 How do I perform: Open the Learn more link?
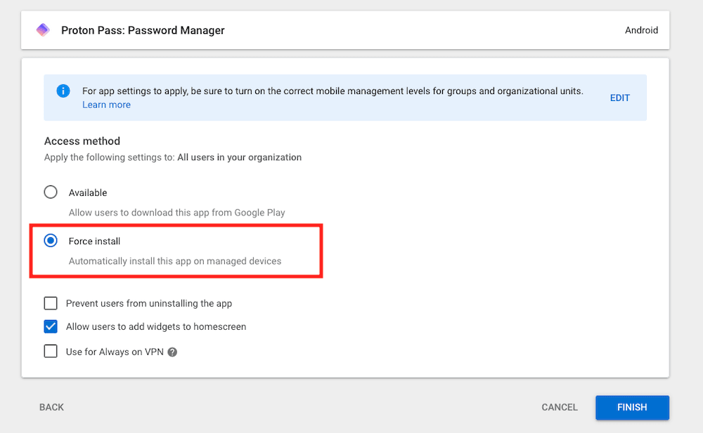click(x=106, y=104)
